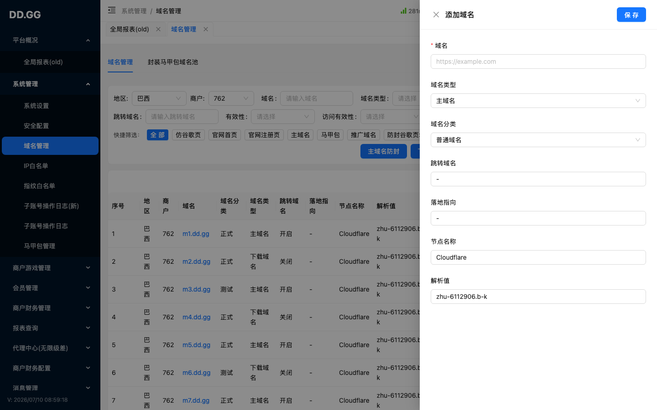Select the 仿谷歌页 quick filter

pyautogui.click(x=188, y=135)
